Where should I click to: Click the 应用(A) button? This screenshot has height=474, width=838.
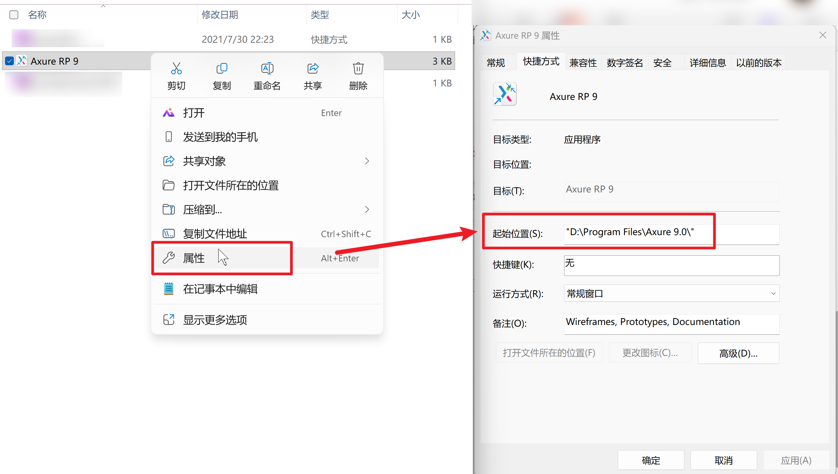click(x=796, y=460)
